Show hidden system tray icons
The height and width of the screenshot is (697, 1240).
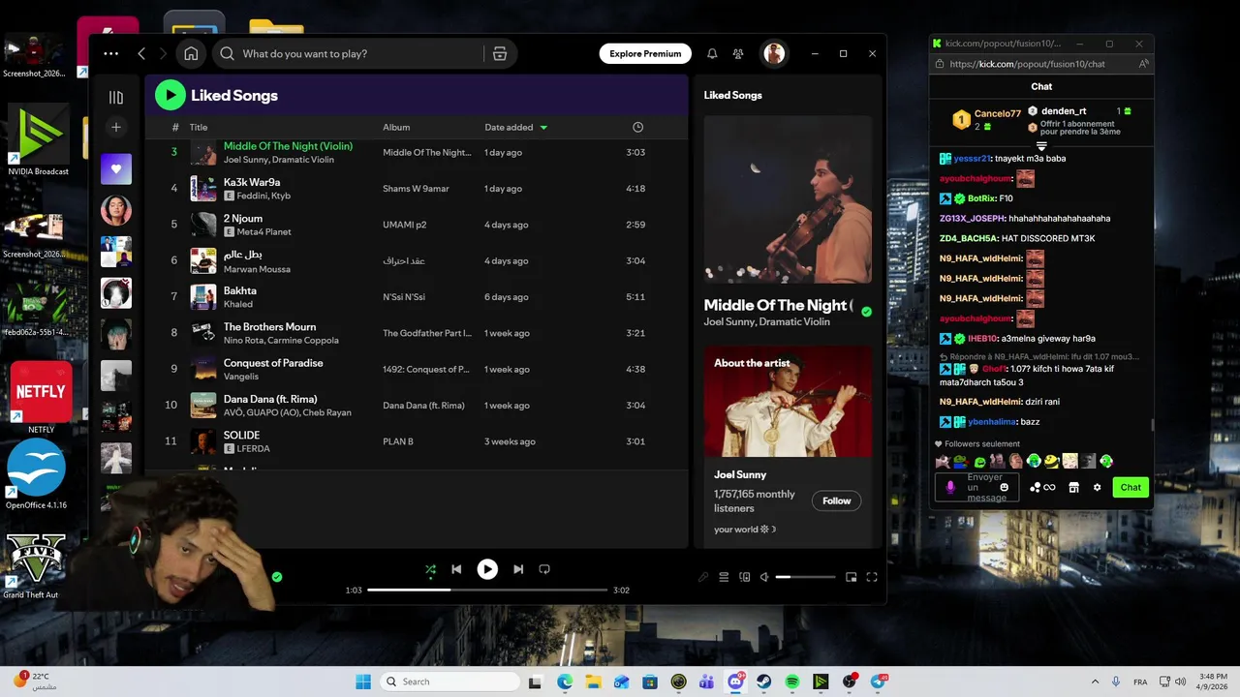1095,682
